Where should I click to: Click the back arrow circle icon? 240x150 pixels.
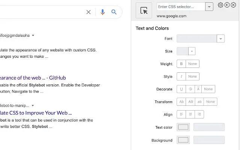[x=227, y=5]
